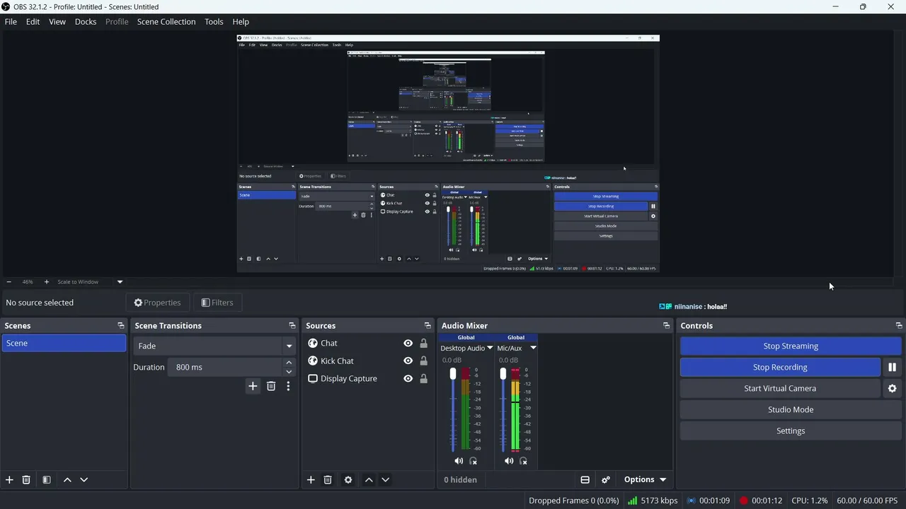906x509 pixels.
Task: Open the Edit menu
Action: (33, 21)
